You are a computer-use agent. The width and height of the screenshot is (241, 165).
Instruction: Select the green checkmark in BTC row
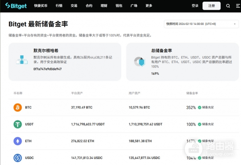(200, 108)
